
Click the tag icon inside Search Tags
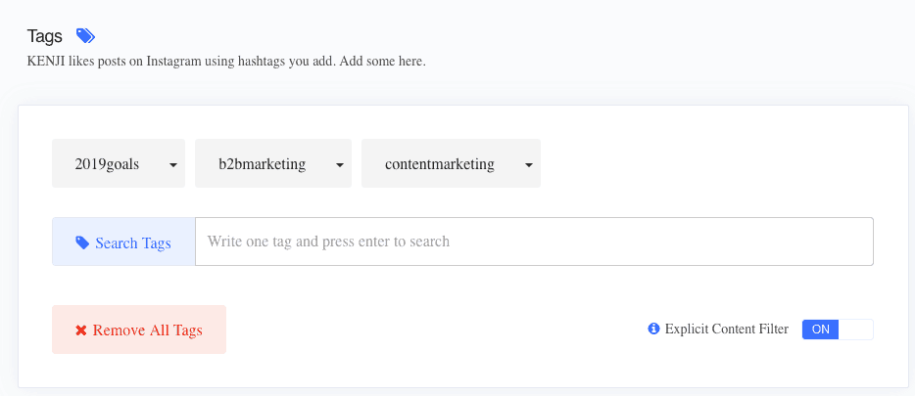[82, 242]
